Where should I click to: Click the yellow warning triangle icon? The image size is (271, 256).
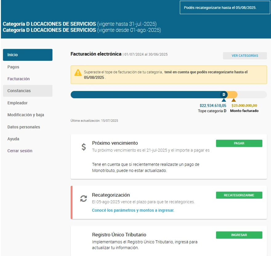pyautogui.click(x=78, y=73)
